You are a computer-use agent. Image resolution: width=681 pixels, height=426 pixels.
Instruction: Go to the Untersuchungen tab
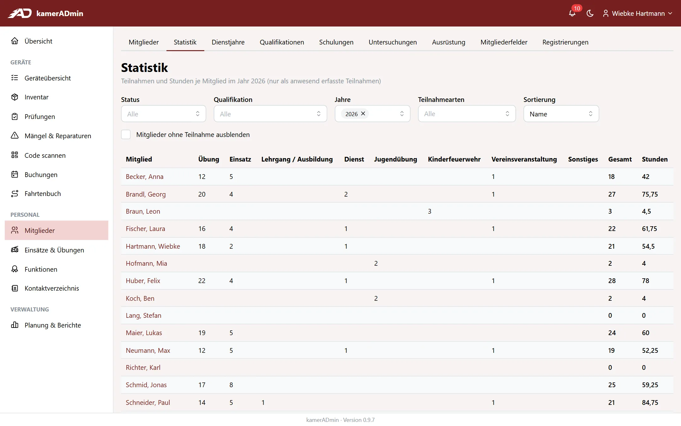click(x=393, y=42)
